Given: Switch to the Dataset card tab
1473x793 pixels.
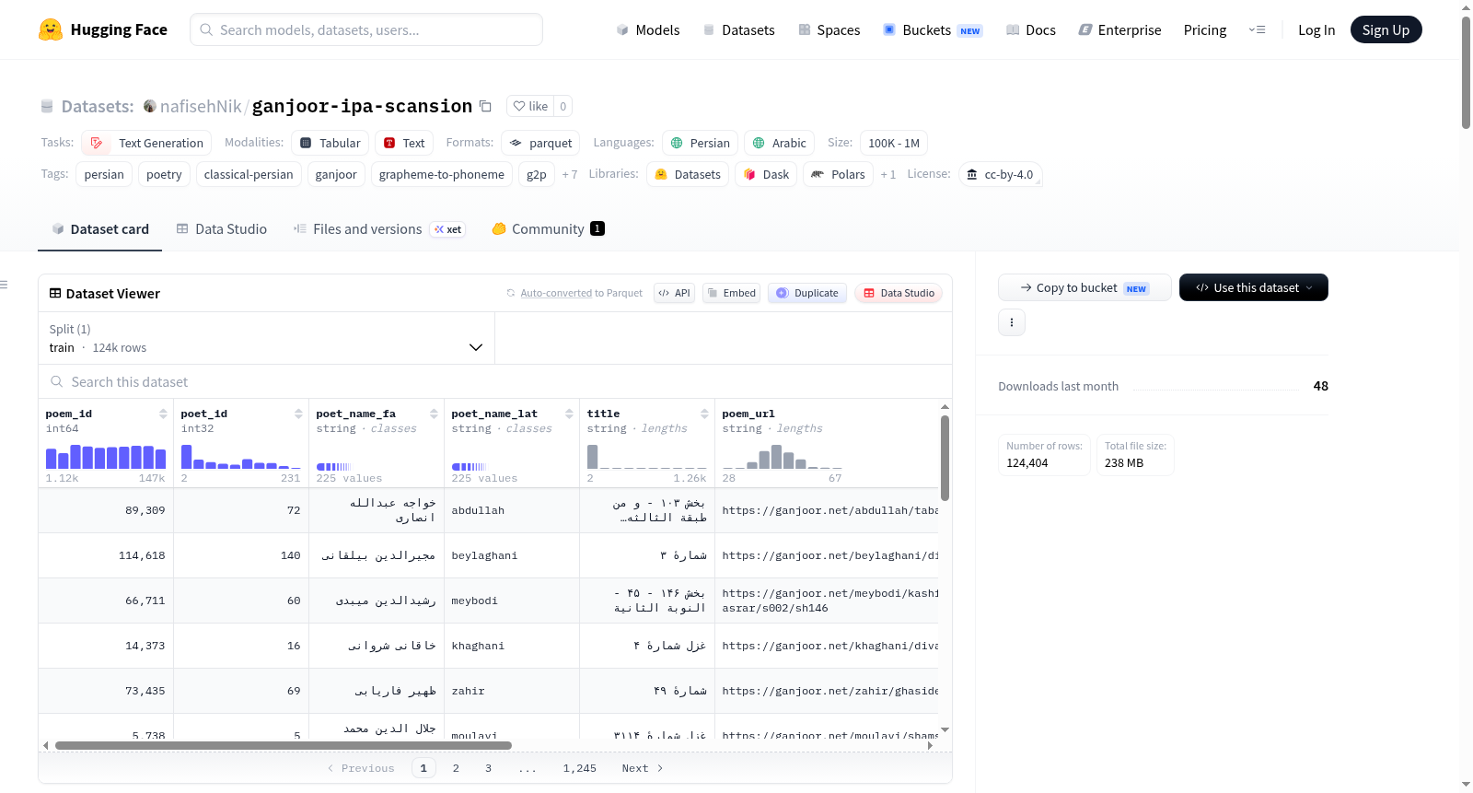Looking at the screenshot, I should click(100, 228).
